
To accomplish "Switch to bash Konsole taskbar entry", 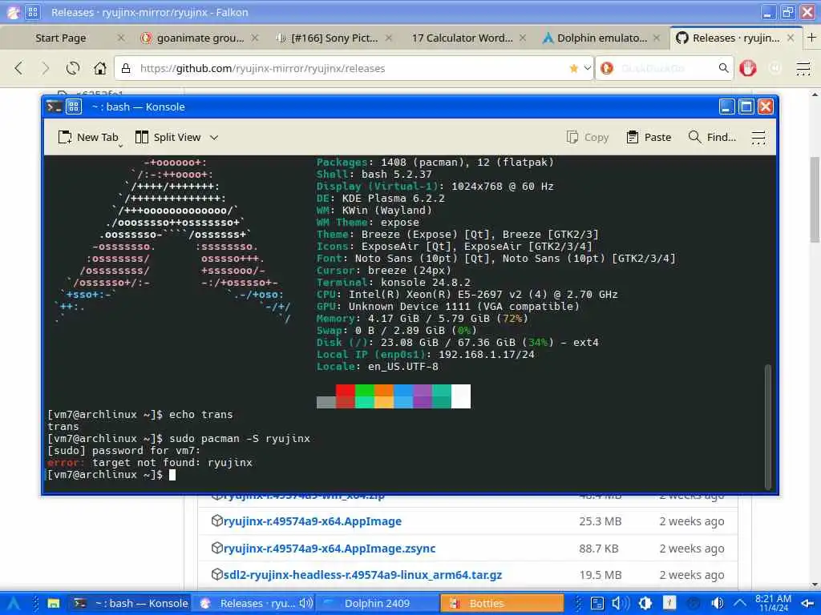I will [130, 603].
